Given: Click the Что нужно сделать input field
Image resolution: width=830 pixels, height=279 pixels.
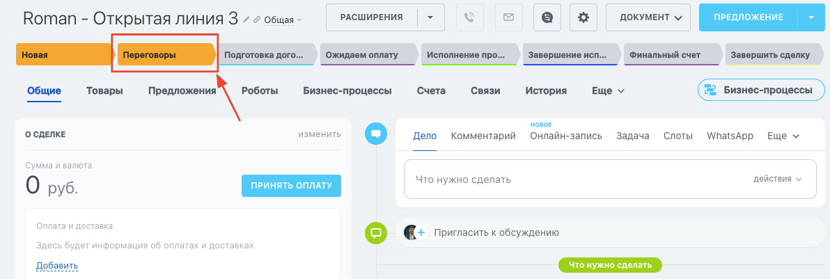Looking at the screenshot, I should [x=610, y=179].
